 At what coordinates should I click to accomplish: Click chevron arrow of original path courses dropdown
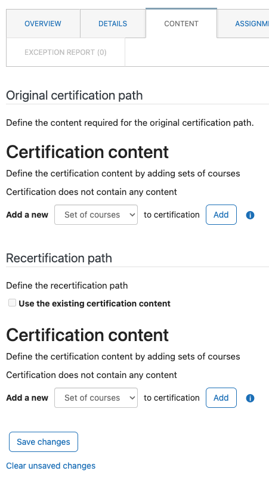132,215
